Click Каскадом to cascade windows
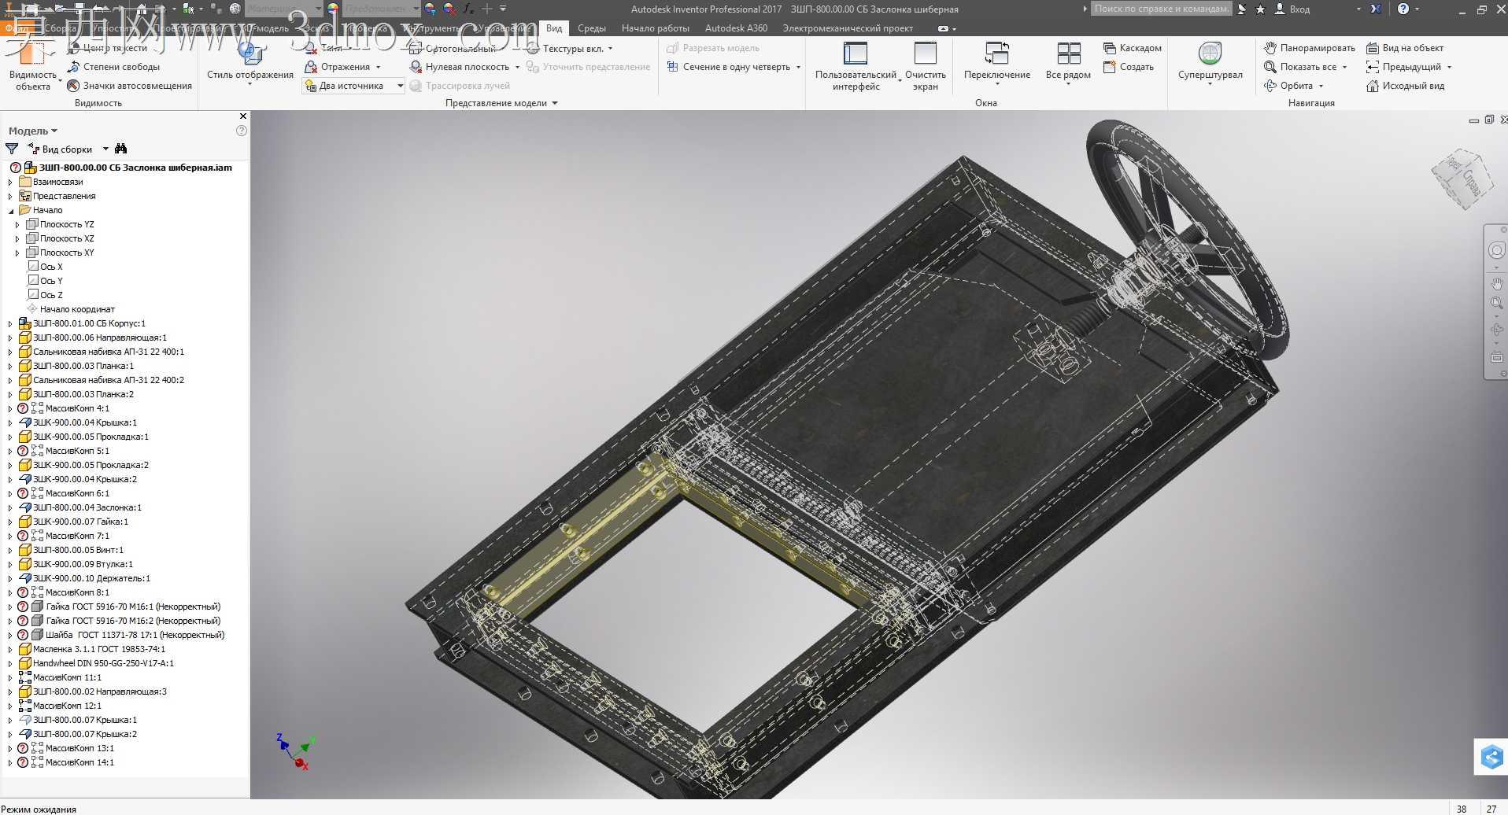The height and width of the screenshot is (815, 1508). [x=1133, y=48]
